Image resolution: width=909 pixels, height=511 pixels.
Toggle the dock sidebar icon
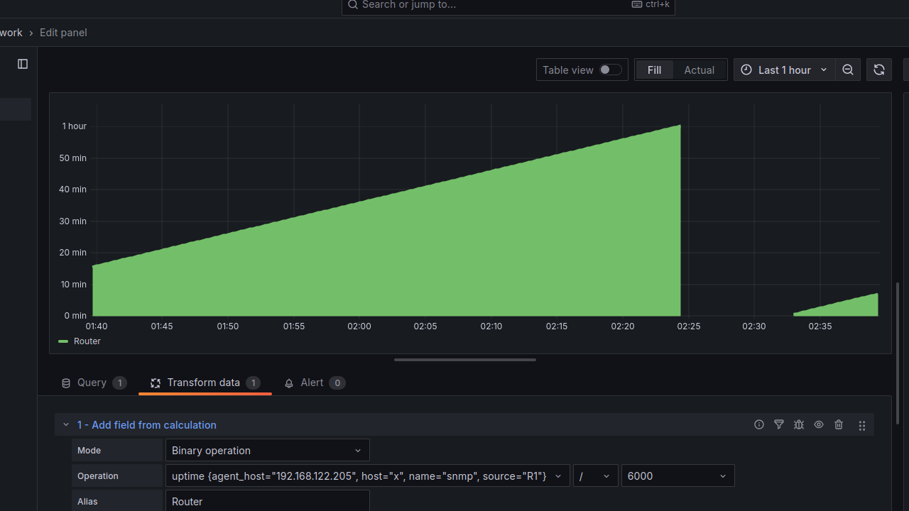[x=23, y=64]
